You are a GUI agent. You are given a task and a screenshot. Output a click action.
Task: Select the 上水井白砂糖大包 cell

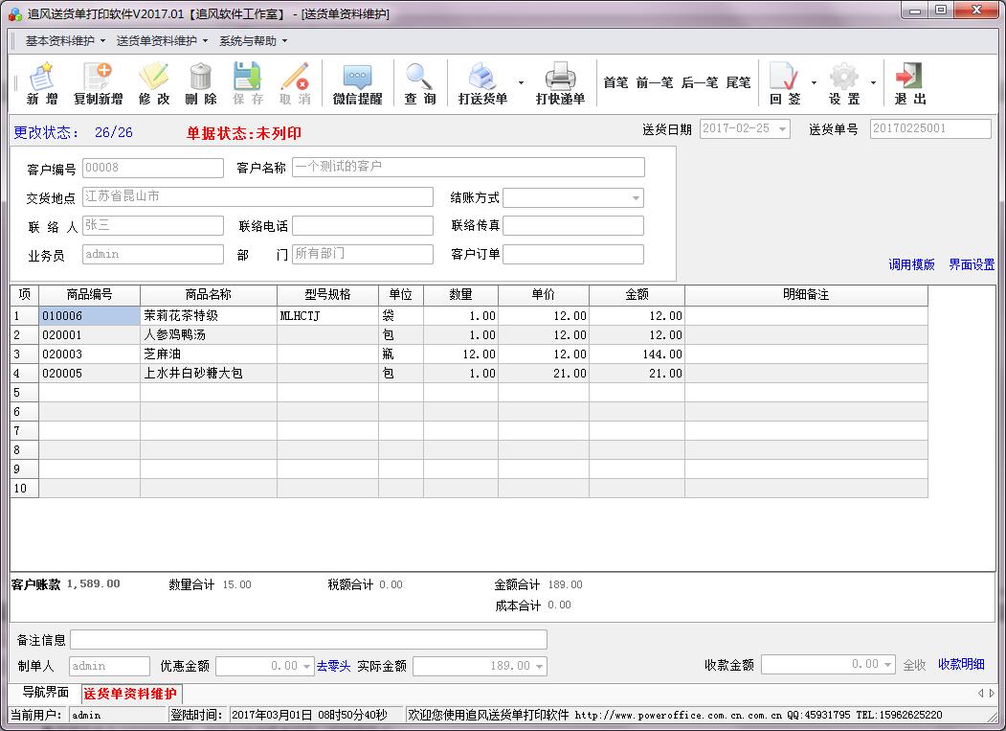[209, 374]
